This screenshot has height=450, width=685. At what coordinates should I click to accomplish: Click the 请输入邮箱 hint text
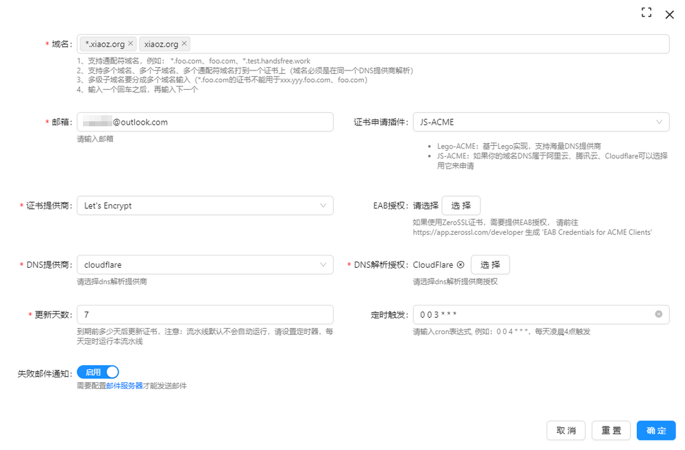[95, 138]
